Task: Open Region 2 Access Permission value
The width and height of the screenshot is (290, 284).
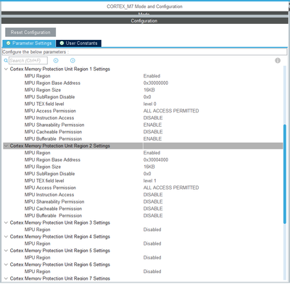Action: (x=171, y=188)
